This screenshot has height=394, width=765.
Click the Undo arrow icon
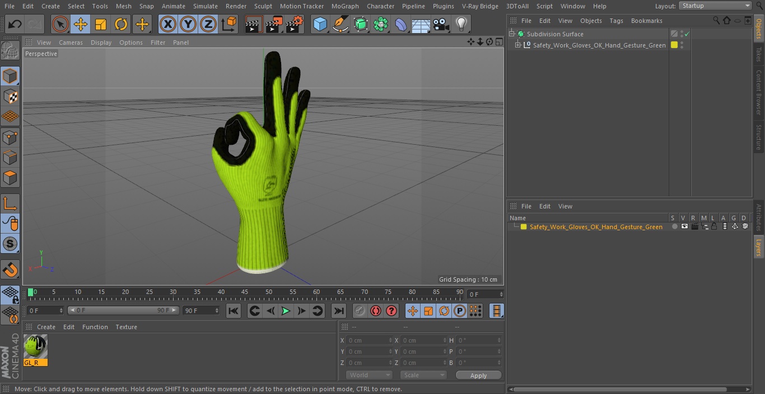pos(15,24)
